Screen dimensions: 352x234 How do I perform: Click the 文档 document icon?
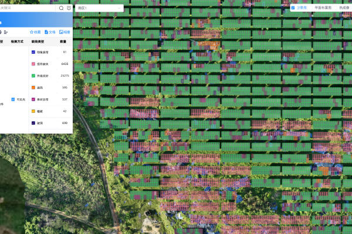[46, 32]
